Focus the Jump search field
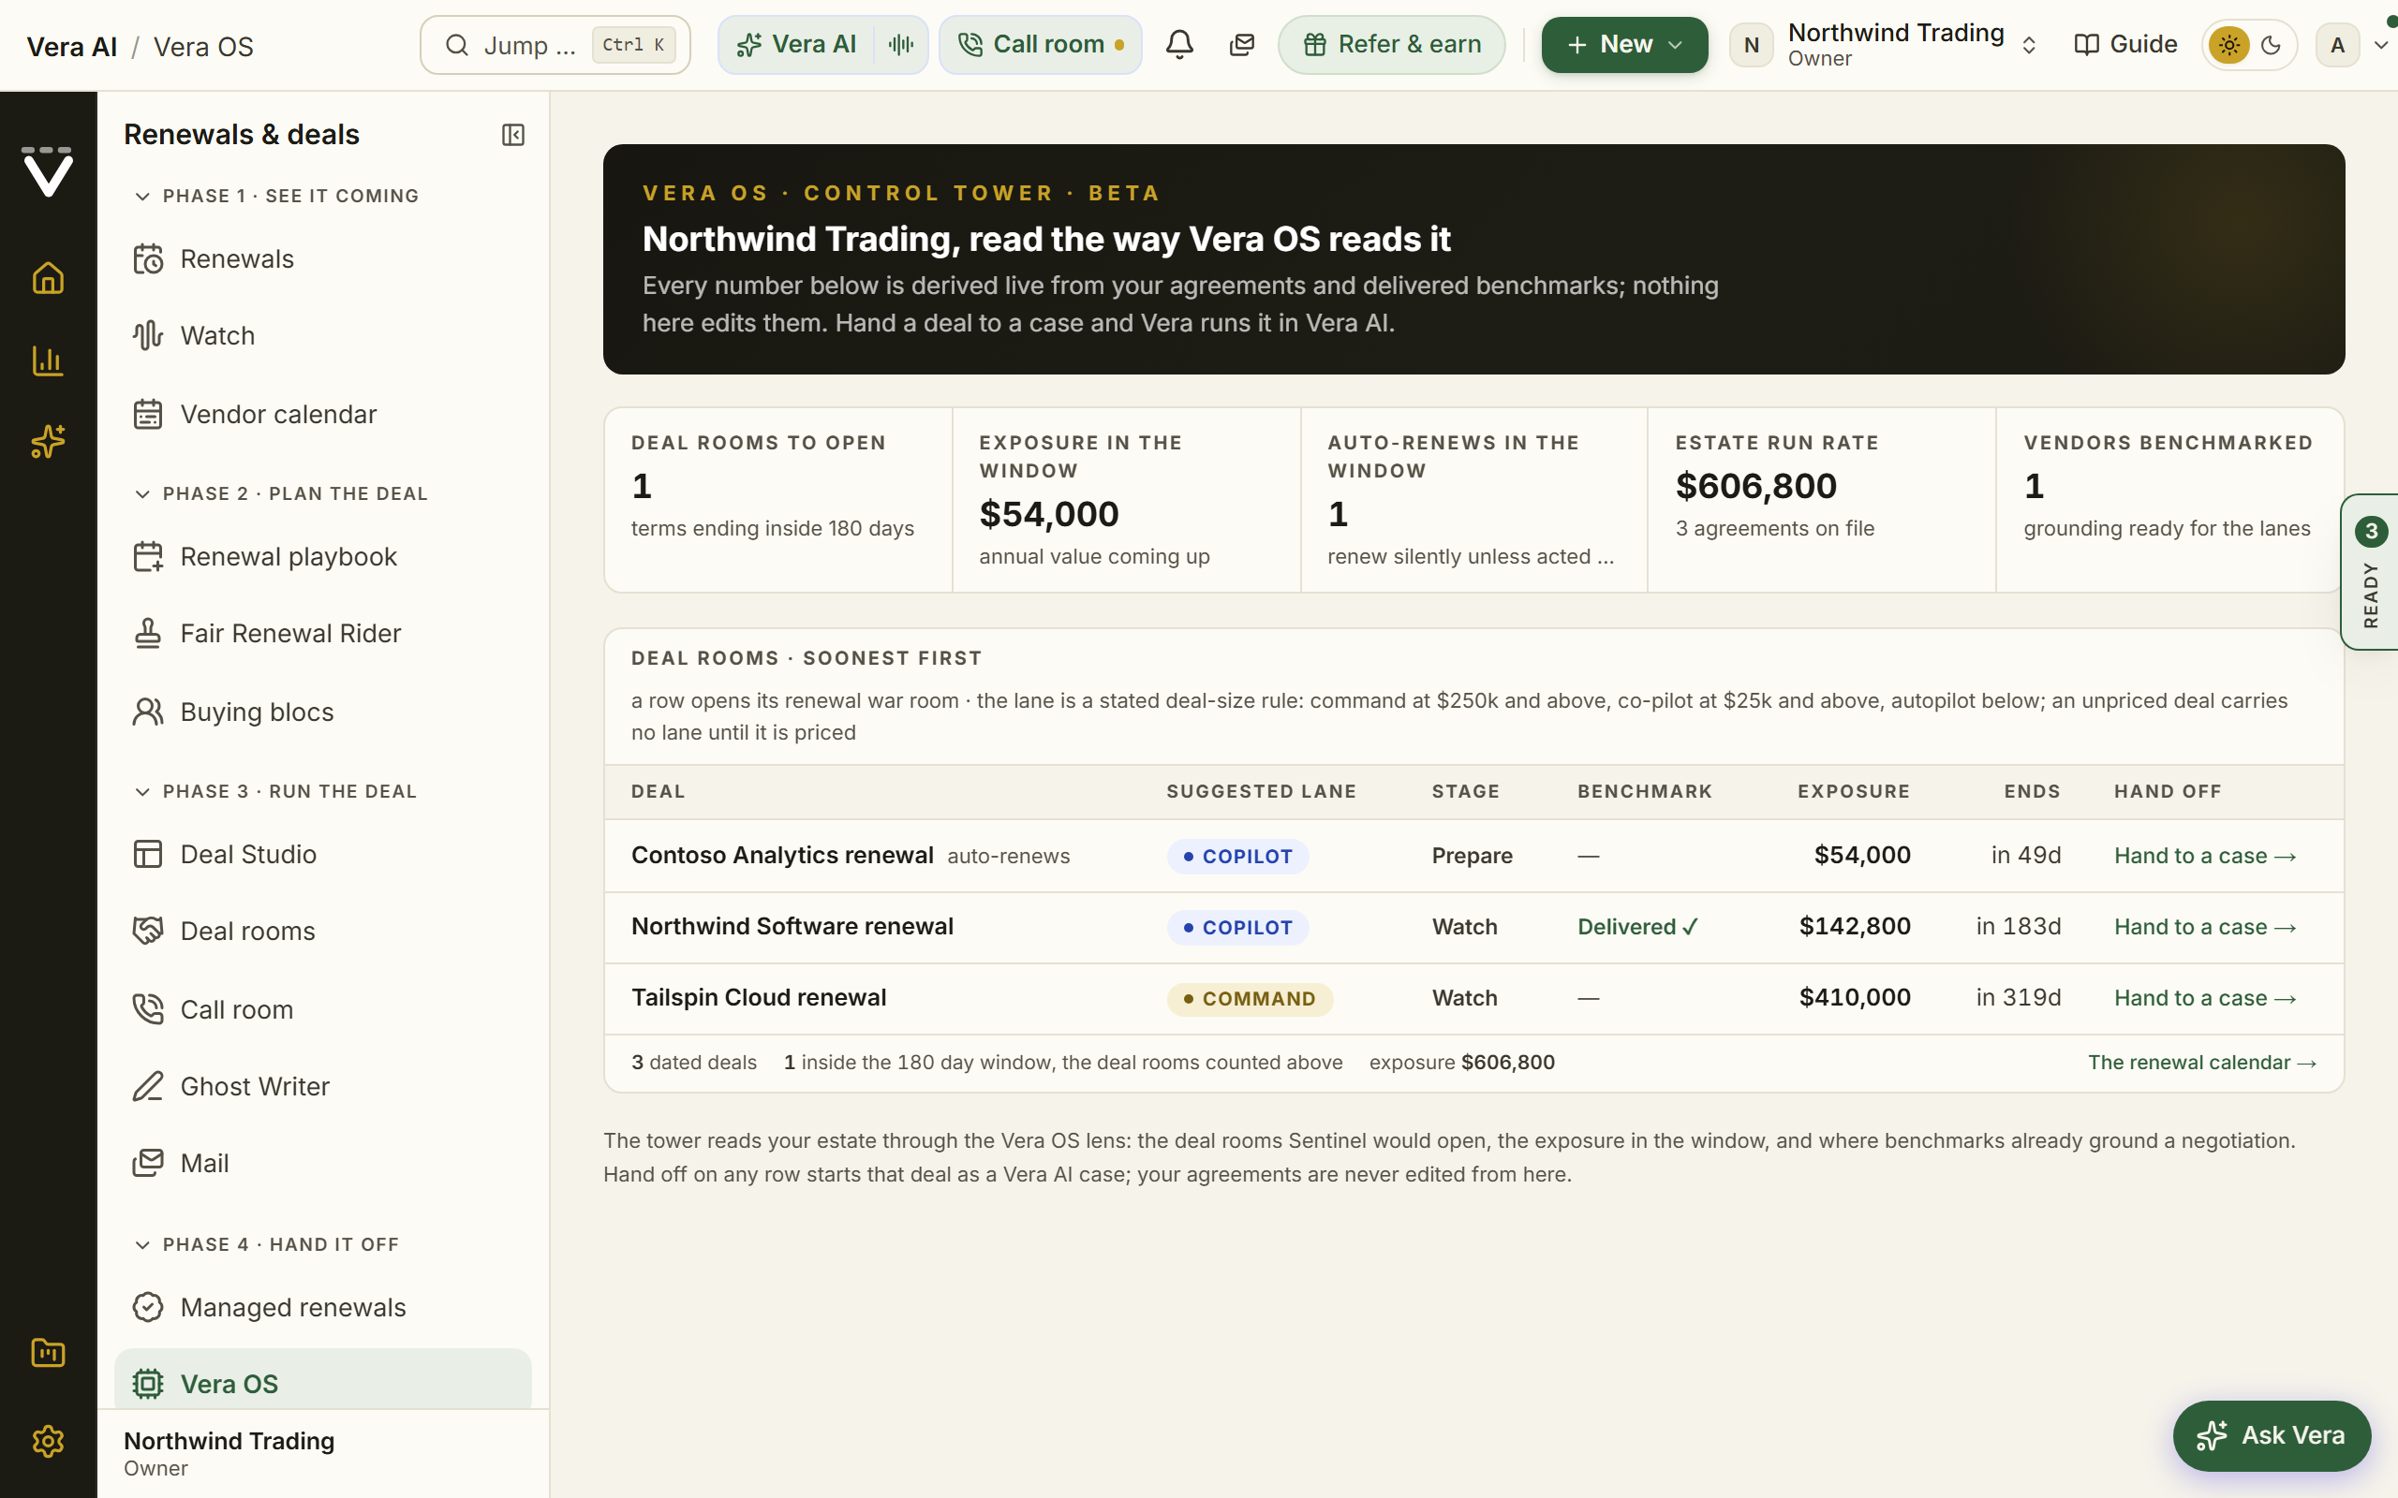 pos(555,45)
